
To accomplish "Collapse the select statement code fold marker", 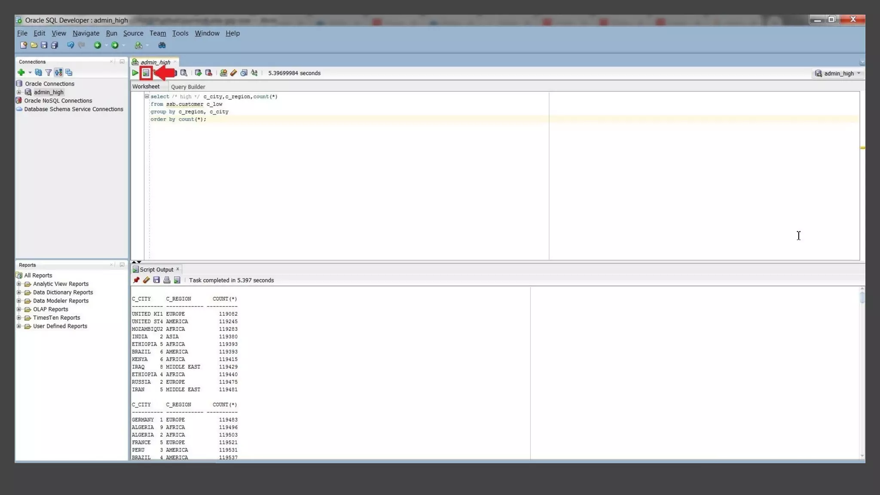I will click(147, 97).
